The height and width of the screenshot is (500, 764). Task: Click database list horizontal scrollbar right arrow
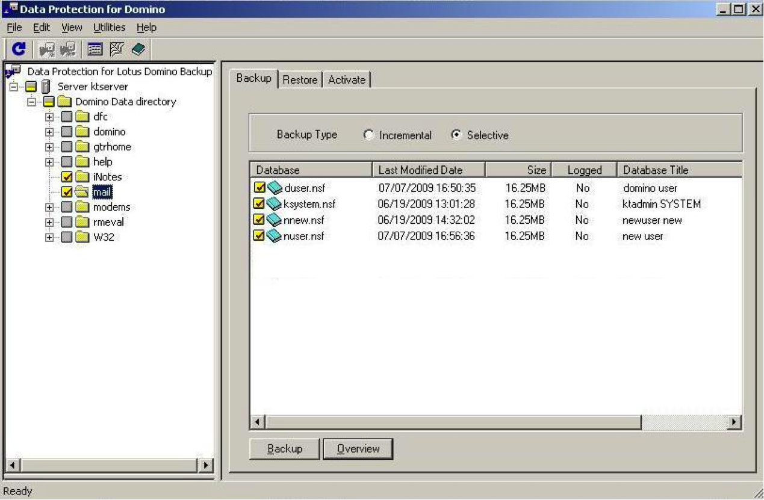pyautogui.click(x=734, y=422)
